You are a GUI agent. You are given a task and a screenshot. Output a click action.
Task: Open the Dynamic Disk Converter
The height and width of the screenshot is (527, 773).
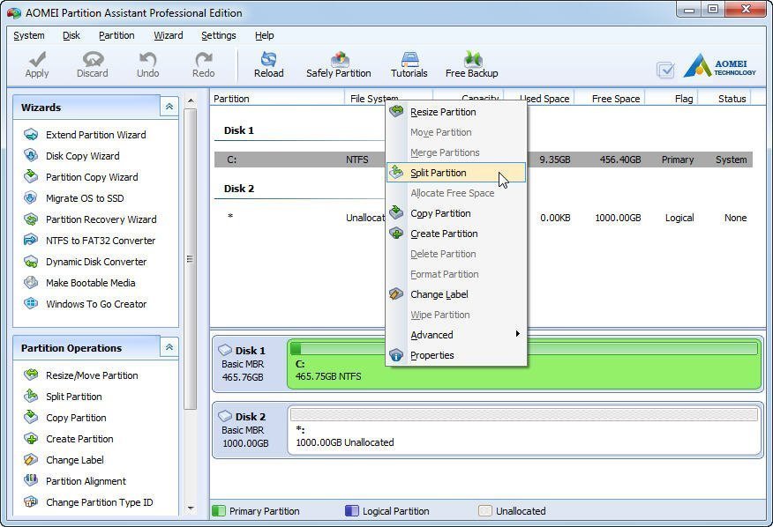click(x=96, y=262)
